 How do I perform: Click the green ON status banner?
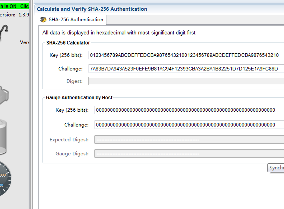coord(14,7)
